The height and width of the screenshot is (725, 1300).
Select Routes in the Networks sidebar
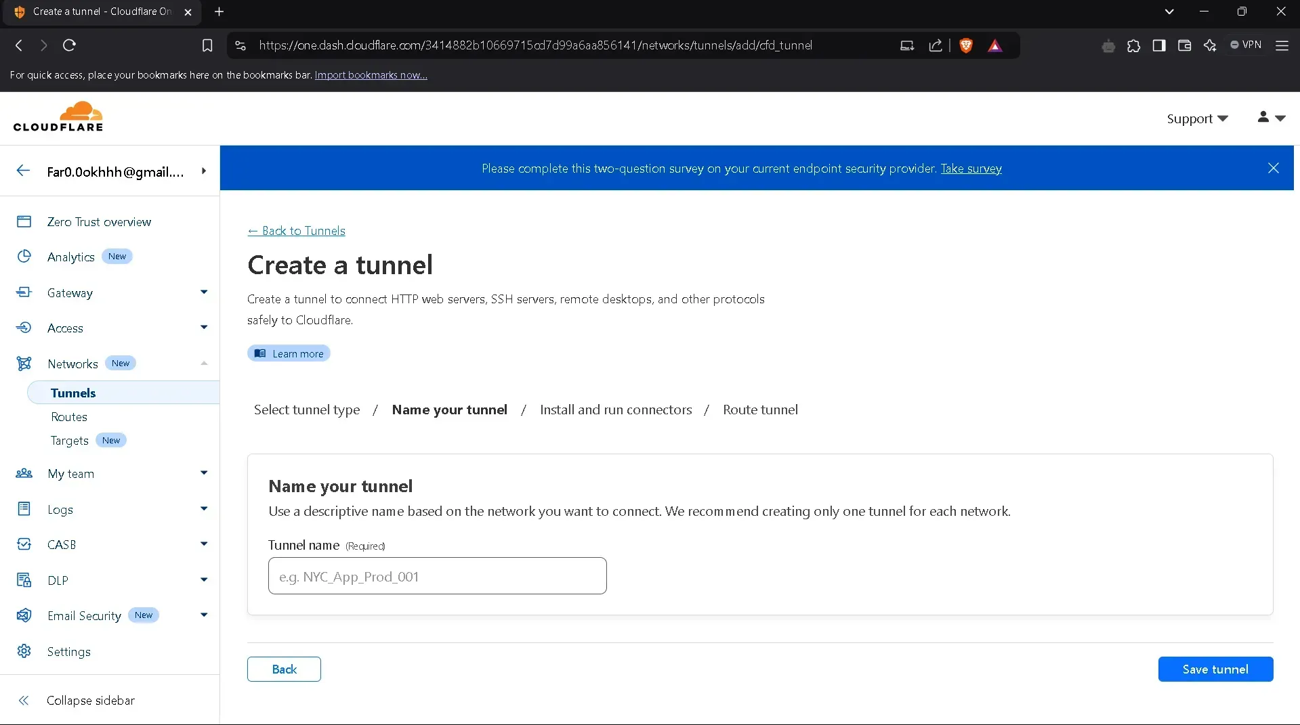pyautogui.click(x=68, y=416)
